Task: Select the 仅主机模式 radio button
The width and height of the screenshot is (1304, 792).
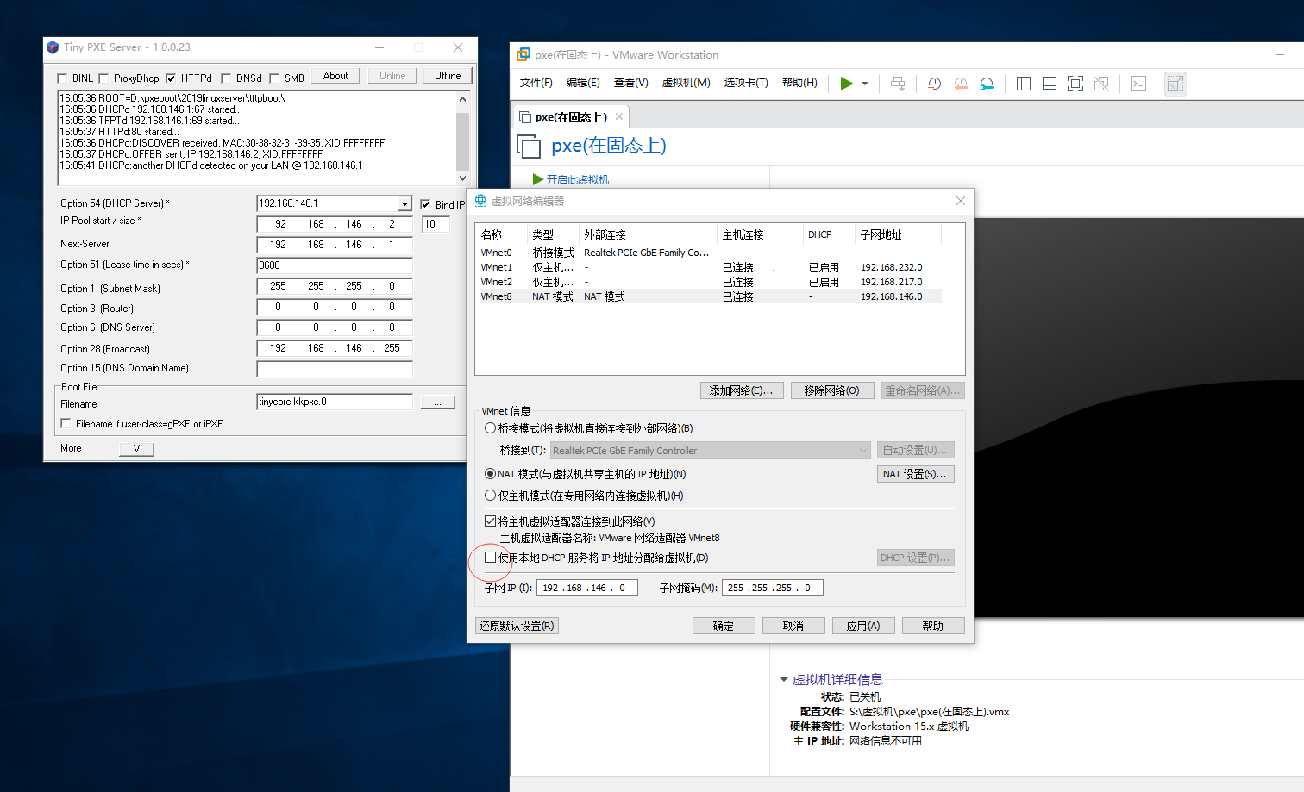Action: (x=491, y=496)
